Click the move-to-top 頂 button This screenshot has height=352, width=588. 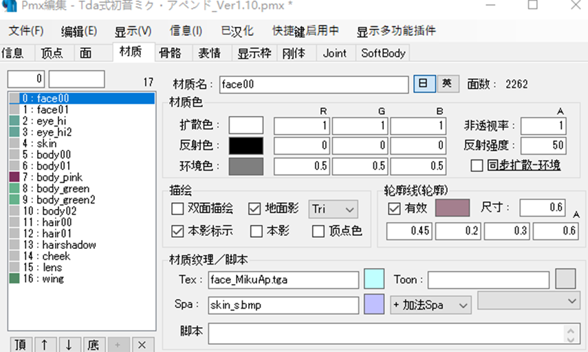pos(20,344)
